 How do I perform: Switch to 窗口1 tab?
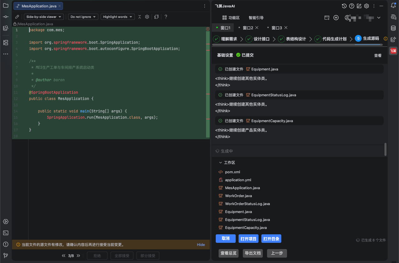[223, 28]
